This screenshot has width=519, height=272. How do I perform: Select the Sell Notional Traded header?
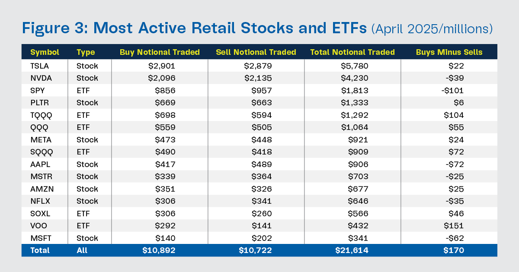256,52
